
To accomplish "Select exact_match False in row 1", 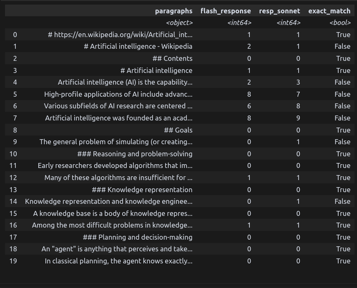I will (x=342, y=46).
